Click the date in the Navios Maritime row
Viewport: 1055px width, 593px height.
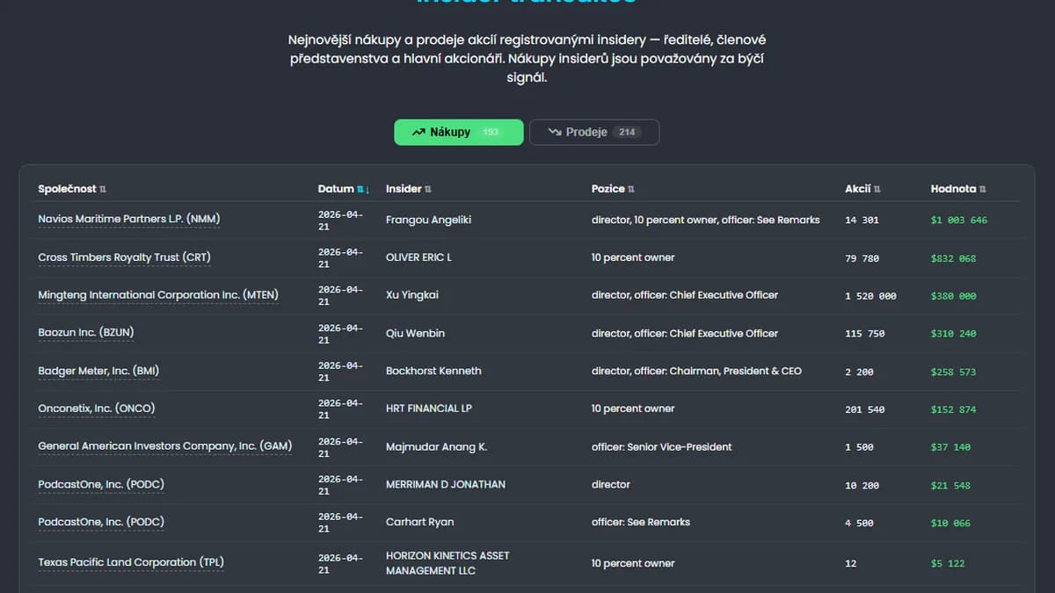click(x=340, y=220)
